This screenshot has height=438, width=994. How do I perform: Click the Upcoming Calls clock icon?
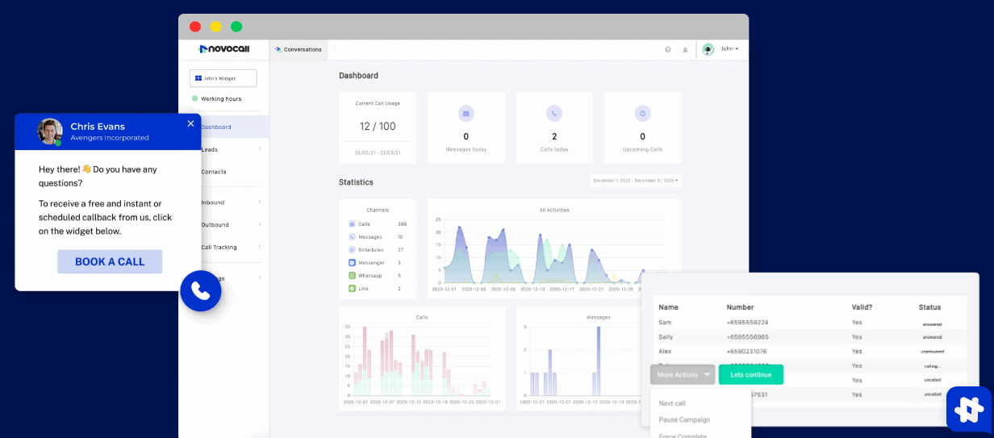point(642,113)
